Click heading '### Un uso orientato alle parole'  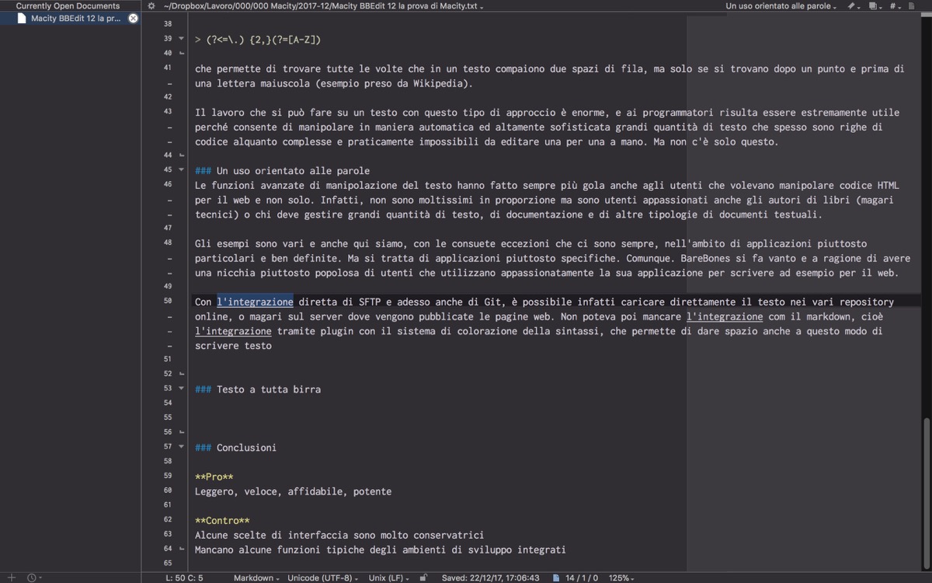[x=282, y=170]
